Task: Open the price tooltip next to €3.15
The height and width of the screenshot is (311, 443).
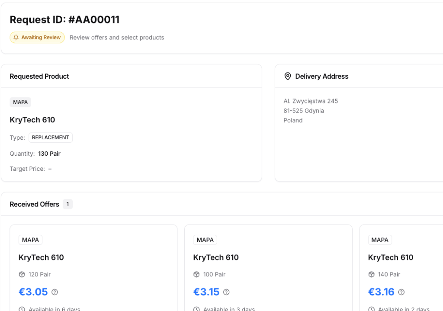Action: [x=226, y=292]
